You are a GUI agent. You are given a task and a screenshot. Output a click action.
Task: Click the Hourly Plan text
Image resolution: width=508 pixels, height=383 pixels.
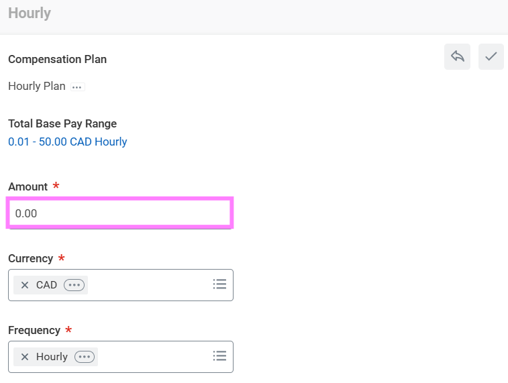tap(37, 87)
